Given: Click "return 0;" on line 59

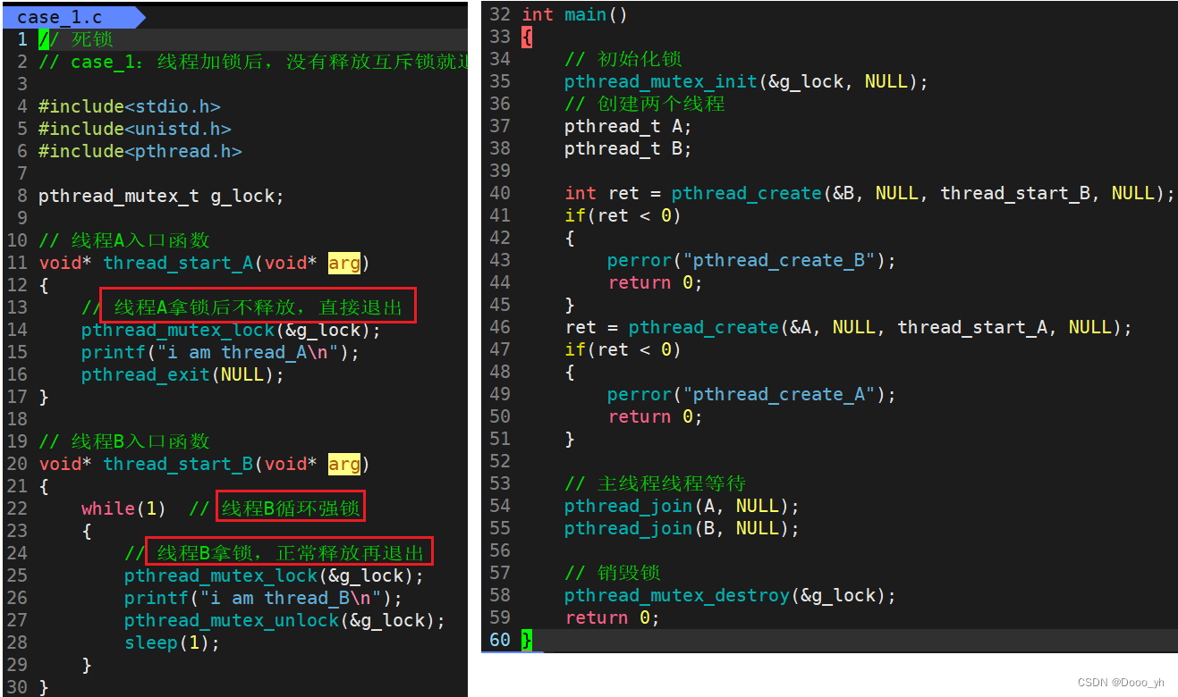Looking at the screenshot, I should (612, 617).
